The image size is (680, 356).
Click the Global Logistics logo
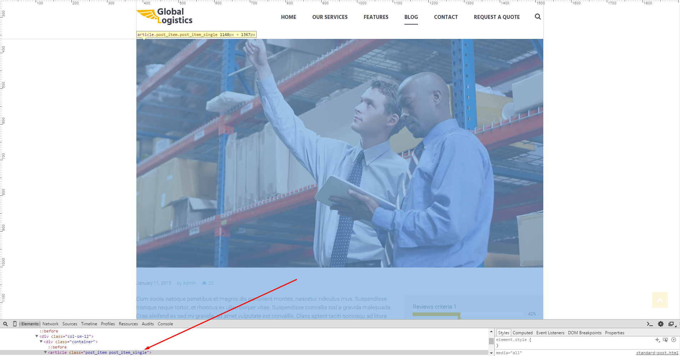tap(165, 16)
